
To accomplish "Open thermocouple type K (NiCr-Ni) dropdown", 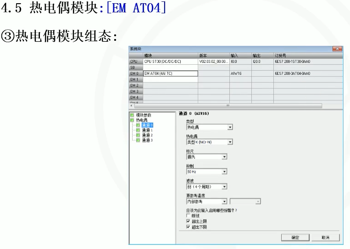I will tap(209, 142).
